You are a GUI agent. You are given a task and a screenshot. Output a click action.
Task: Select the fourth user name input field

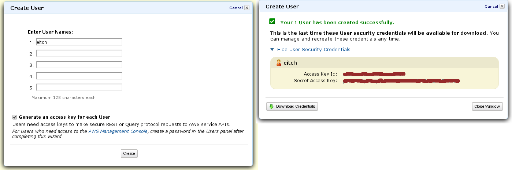tap(79, 76)
